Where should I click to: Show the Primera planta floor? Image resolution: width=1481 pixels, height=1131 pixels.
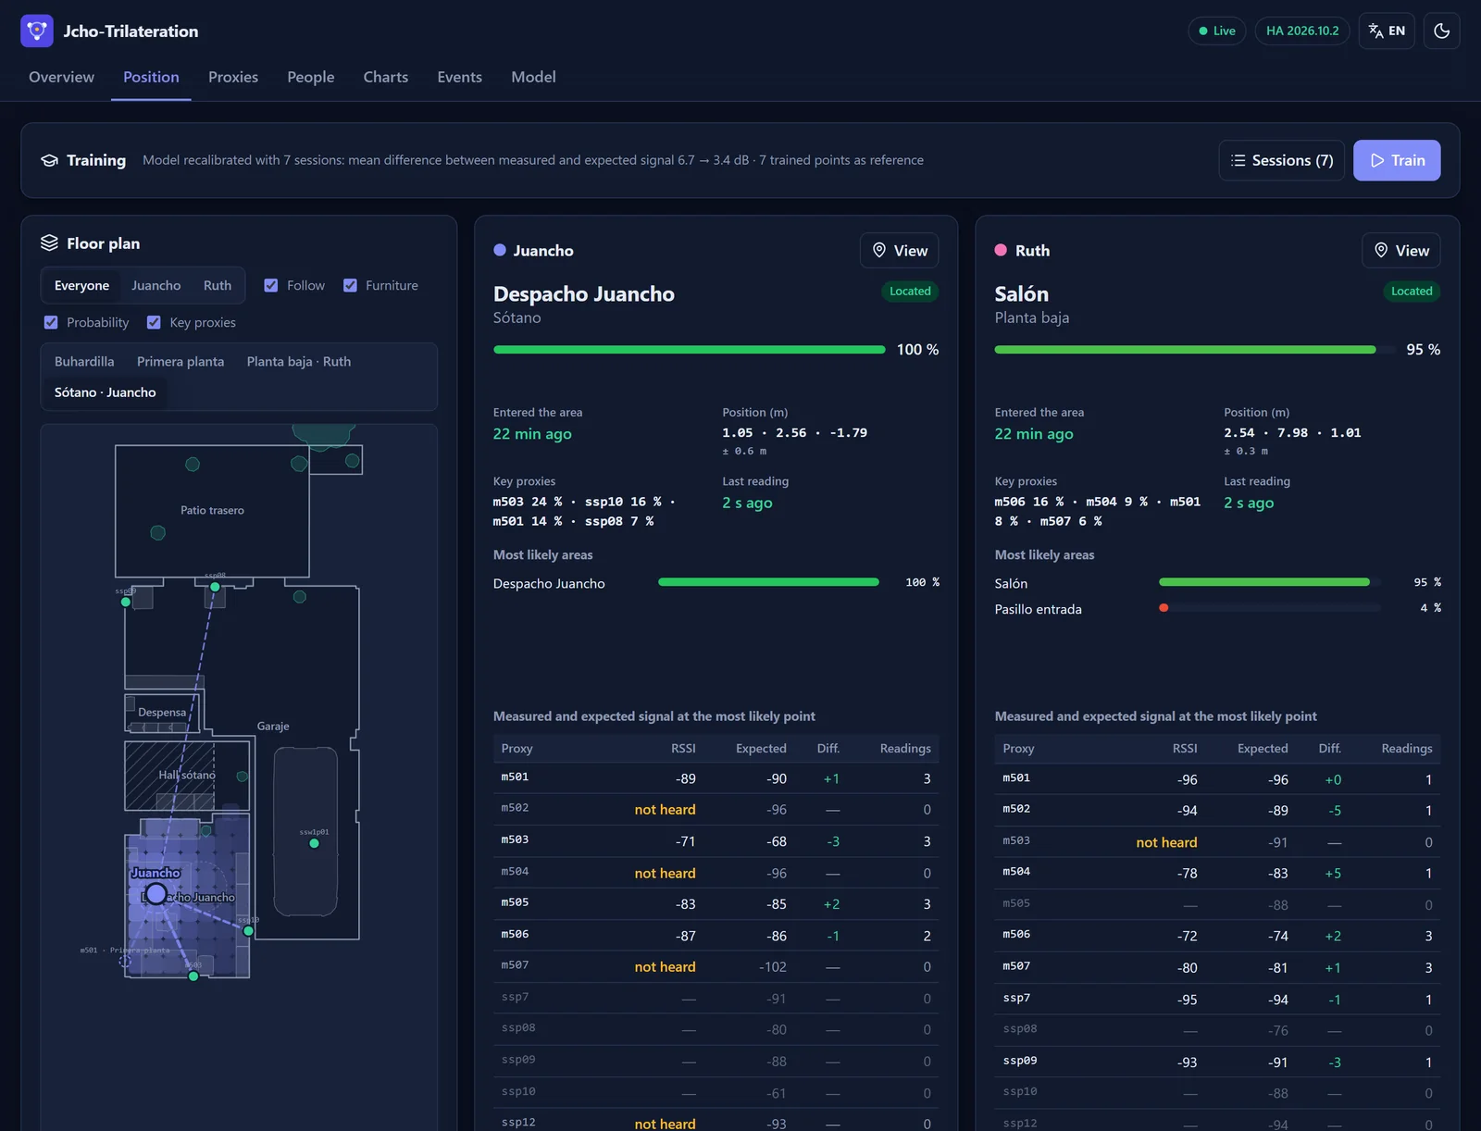coord(180,361)
